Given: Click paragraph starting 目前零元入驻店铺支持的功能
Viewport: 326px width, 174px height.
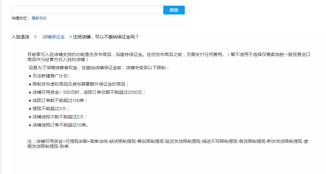Looking at the screenshot, I should [x=169, y=57].
